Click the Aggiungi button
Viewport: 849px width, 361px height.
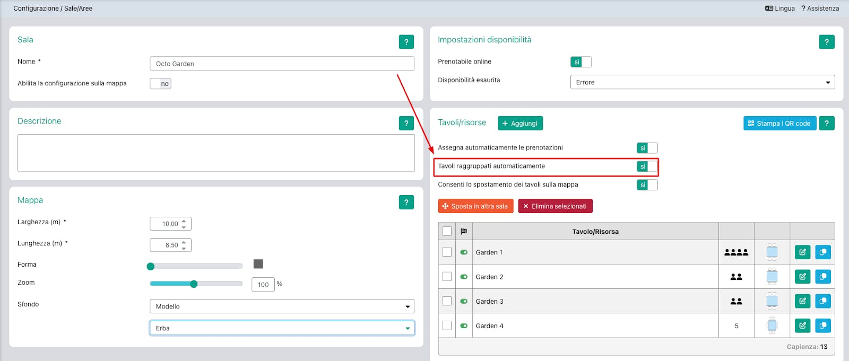520,124
